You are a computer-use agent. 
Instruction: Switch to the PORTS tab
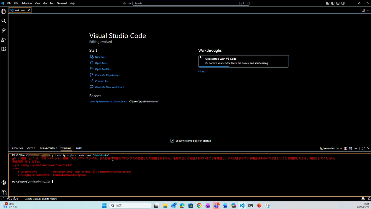[x=79, y=148]
